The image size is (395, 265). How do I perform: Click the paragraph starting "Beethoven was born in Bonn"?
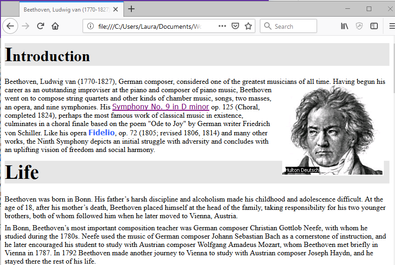coord(195,208)
